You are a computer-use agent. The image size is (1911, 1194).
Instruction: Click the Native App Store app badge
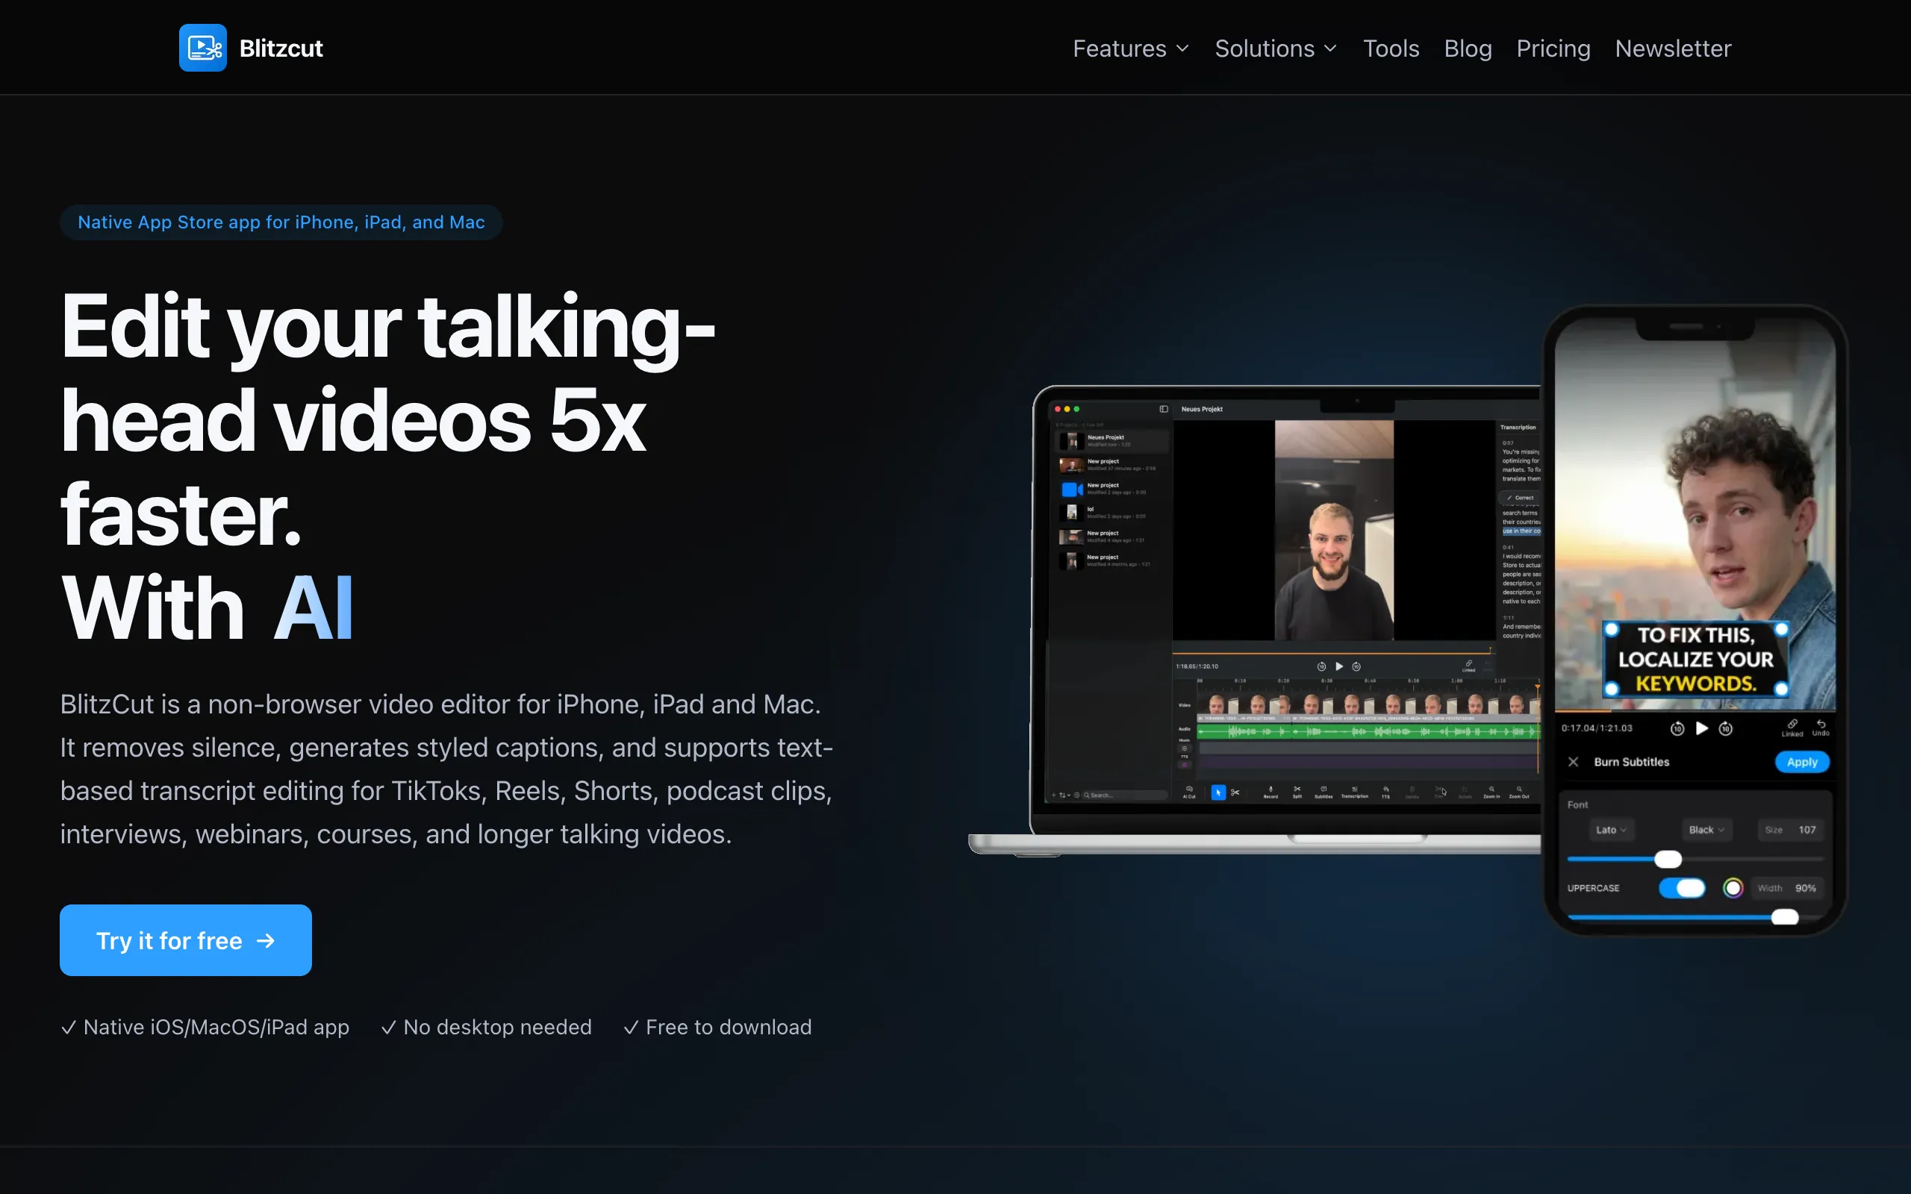tap(281, 222)
